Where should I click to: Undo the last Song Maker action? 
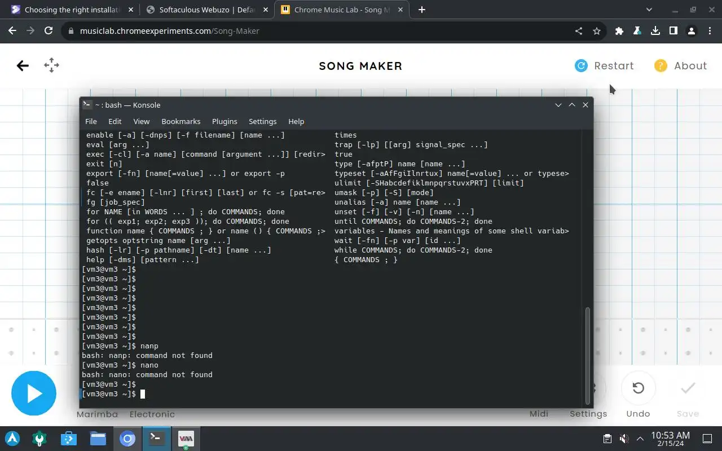(638, 388)
